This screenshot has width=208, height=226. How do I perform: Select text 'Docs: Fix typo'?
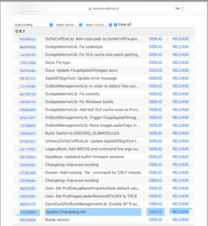(58, 62)
